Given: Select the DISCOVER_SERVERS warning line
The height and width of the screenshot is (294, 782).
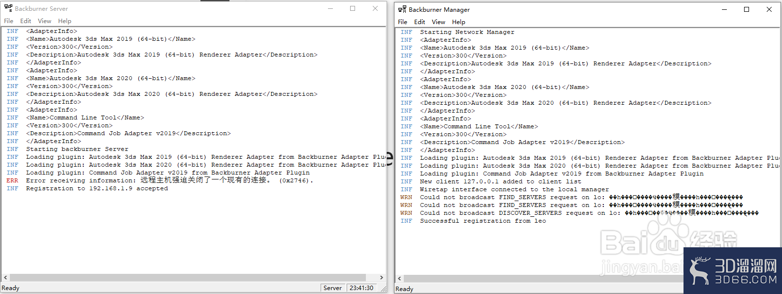Looking at the screenshot, I should [x=580, y=213].
